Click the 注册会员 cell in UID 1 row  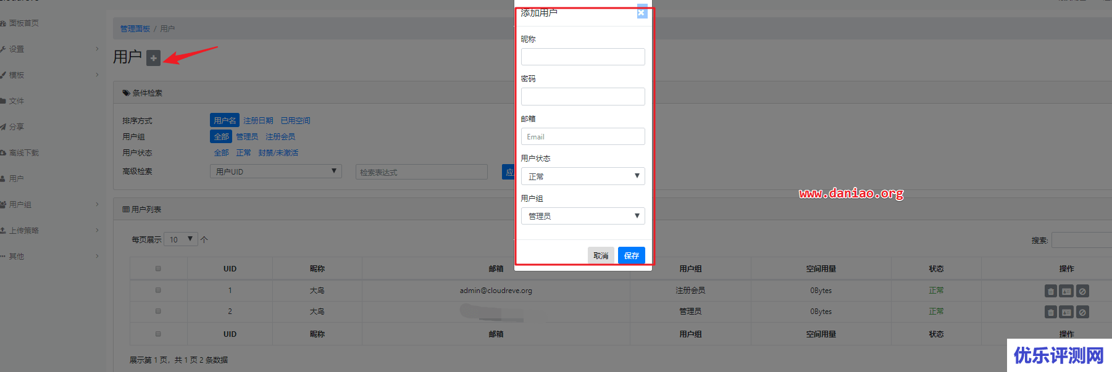point(690,291)
